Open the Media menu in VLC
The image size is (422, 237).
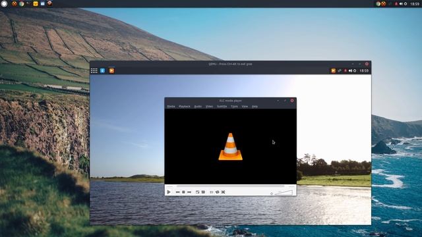tap(171, 107)
